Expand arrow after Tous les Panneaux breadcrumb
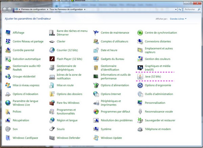Image resolution: width=203 pixels, height=148 pixels. (x=85, y=9)
